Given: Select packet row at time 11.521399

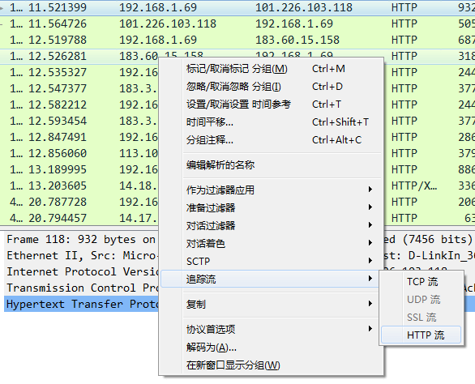Looking at the screenshot, I should point(237,7).
